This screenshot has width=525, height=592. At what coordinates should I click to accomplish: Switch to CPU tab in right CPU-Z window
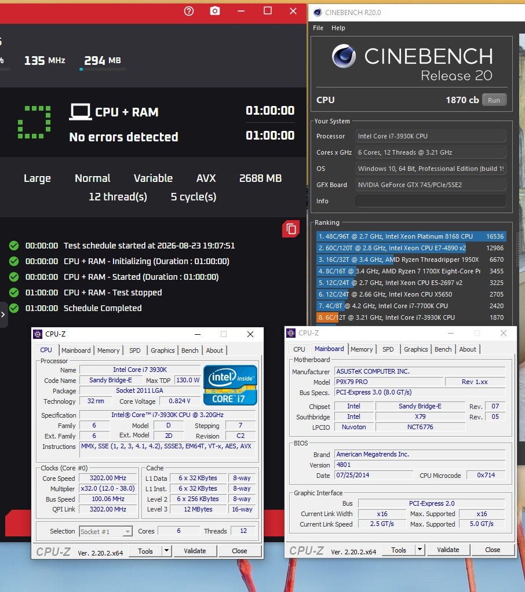[x=299, y=349]
